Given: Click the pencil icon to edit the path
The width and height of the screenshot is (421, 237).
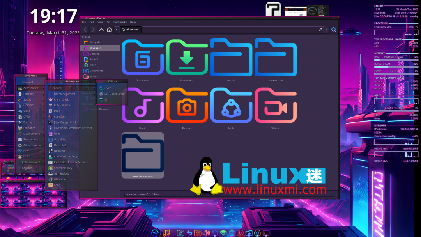Looking at the screenshot, I should point(320,29).
